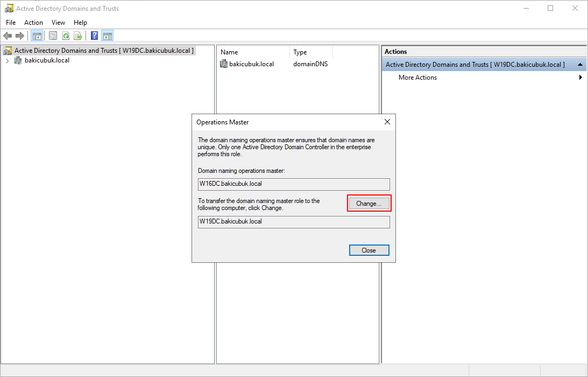Open the File menu
588x377 pixels.
[x=11, y=23]
